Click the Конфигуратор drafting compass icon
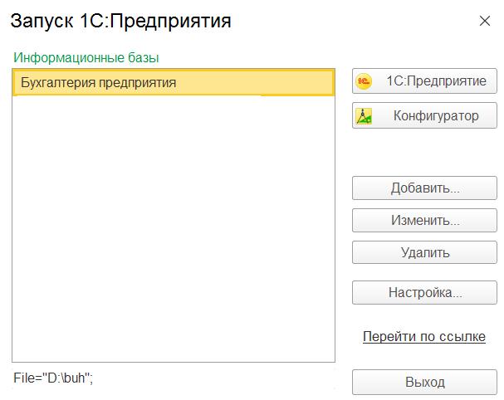Viewport: 504px width, 400px height. tap(364, 116)
